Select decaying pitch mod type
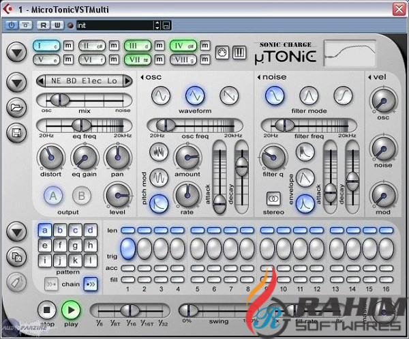The height and width of the screenshot is (339, 409). pyautogui.click(x=159, y=203)
